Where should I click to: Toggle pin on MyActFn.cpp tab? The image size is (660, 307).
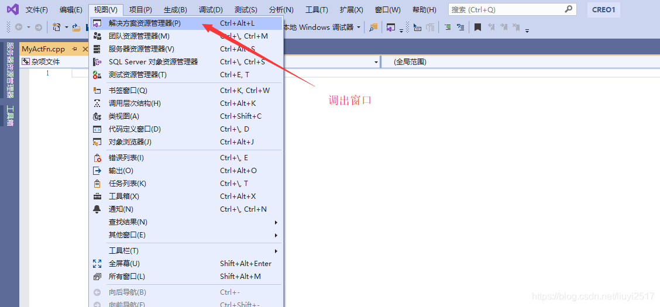[x=74, y=49]
